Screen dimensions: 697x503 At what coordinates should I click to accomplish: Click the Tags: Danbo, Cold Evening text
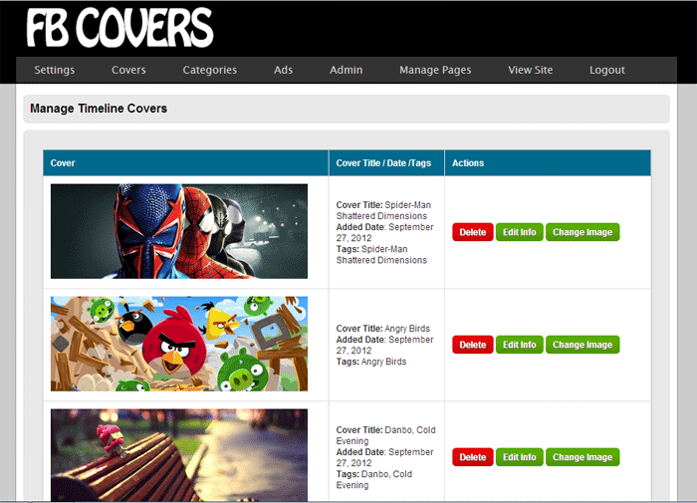point(374,479)
